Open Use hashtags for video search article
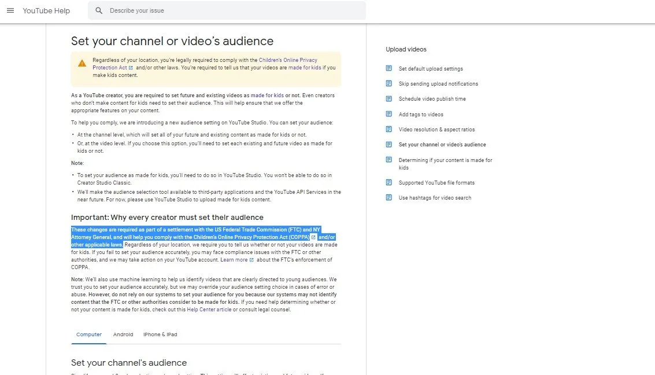The image size is (655, 375). click(x=435, y=198)
